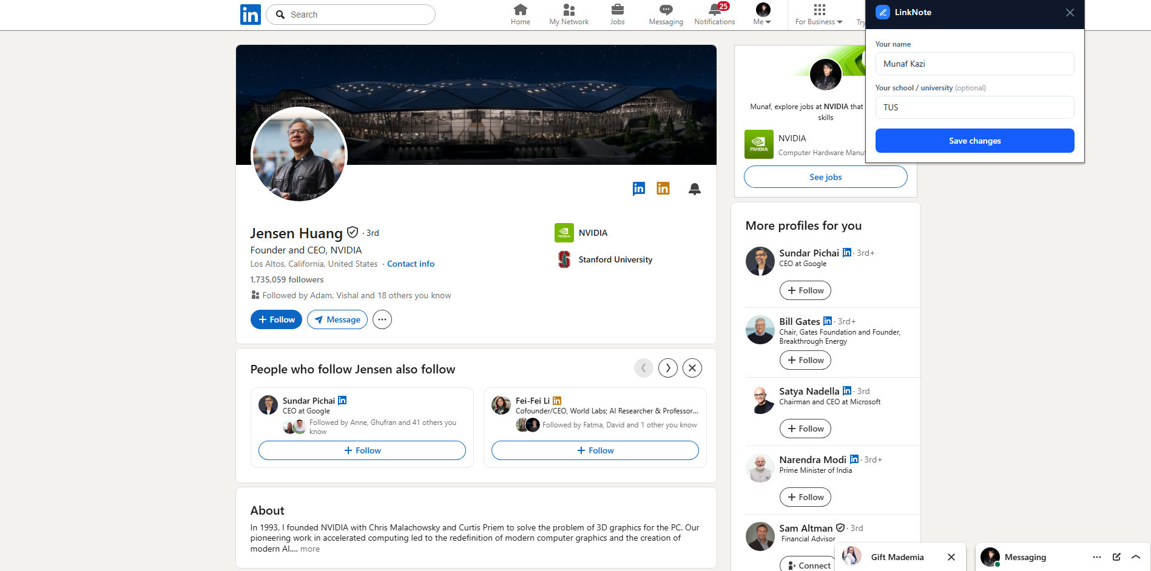Dismiss the People who follow Jensen section

[692, 368]
